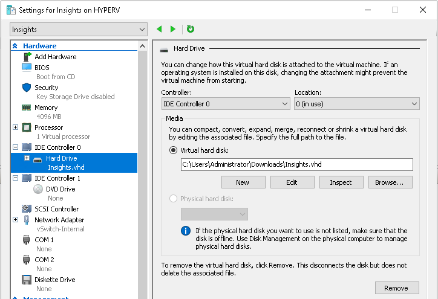Click the Remove button
The width and height of the screenshot is (438, 299).
(x=396, y=288)
